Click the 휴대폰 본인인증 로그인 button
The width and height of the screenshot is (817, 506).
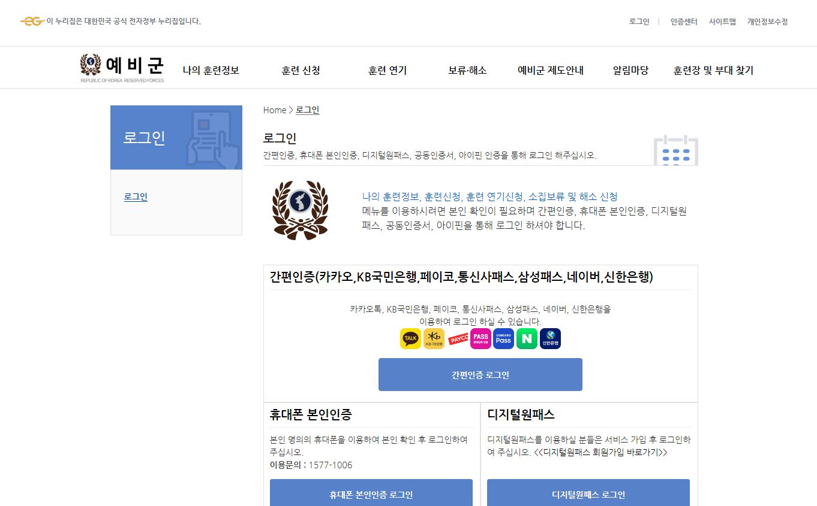pos(371,495)
